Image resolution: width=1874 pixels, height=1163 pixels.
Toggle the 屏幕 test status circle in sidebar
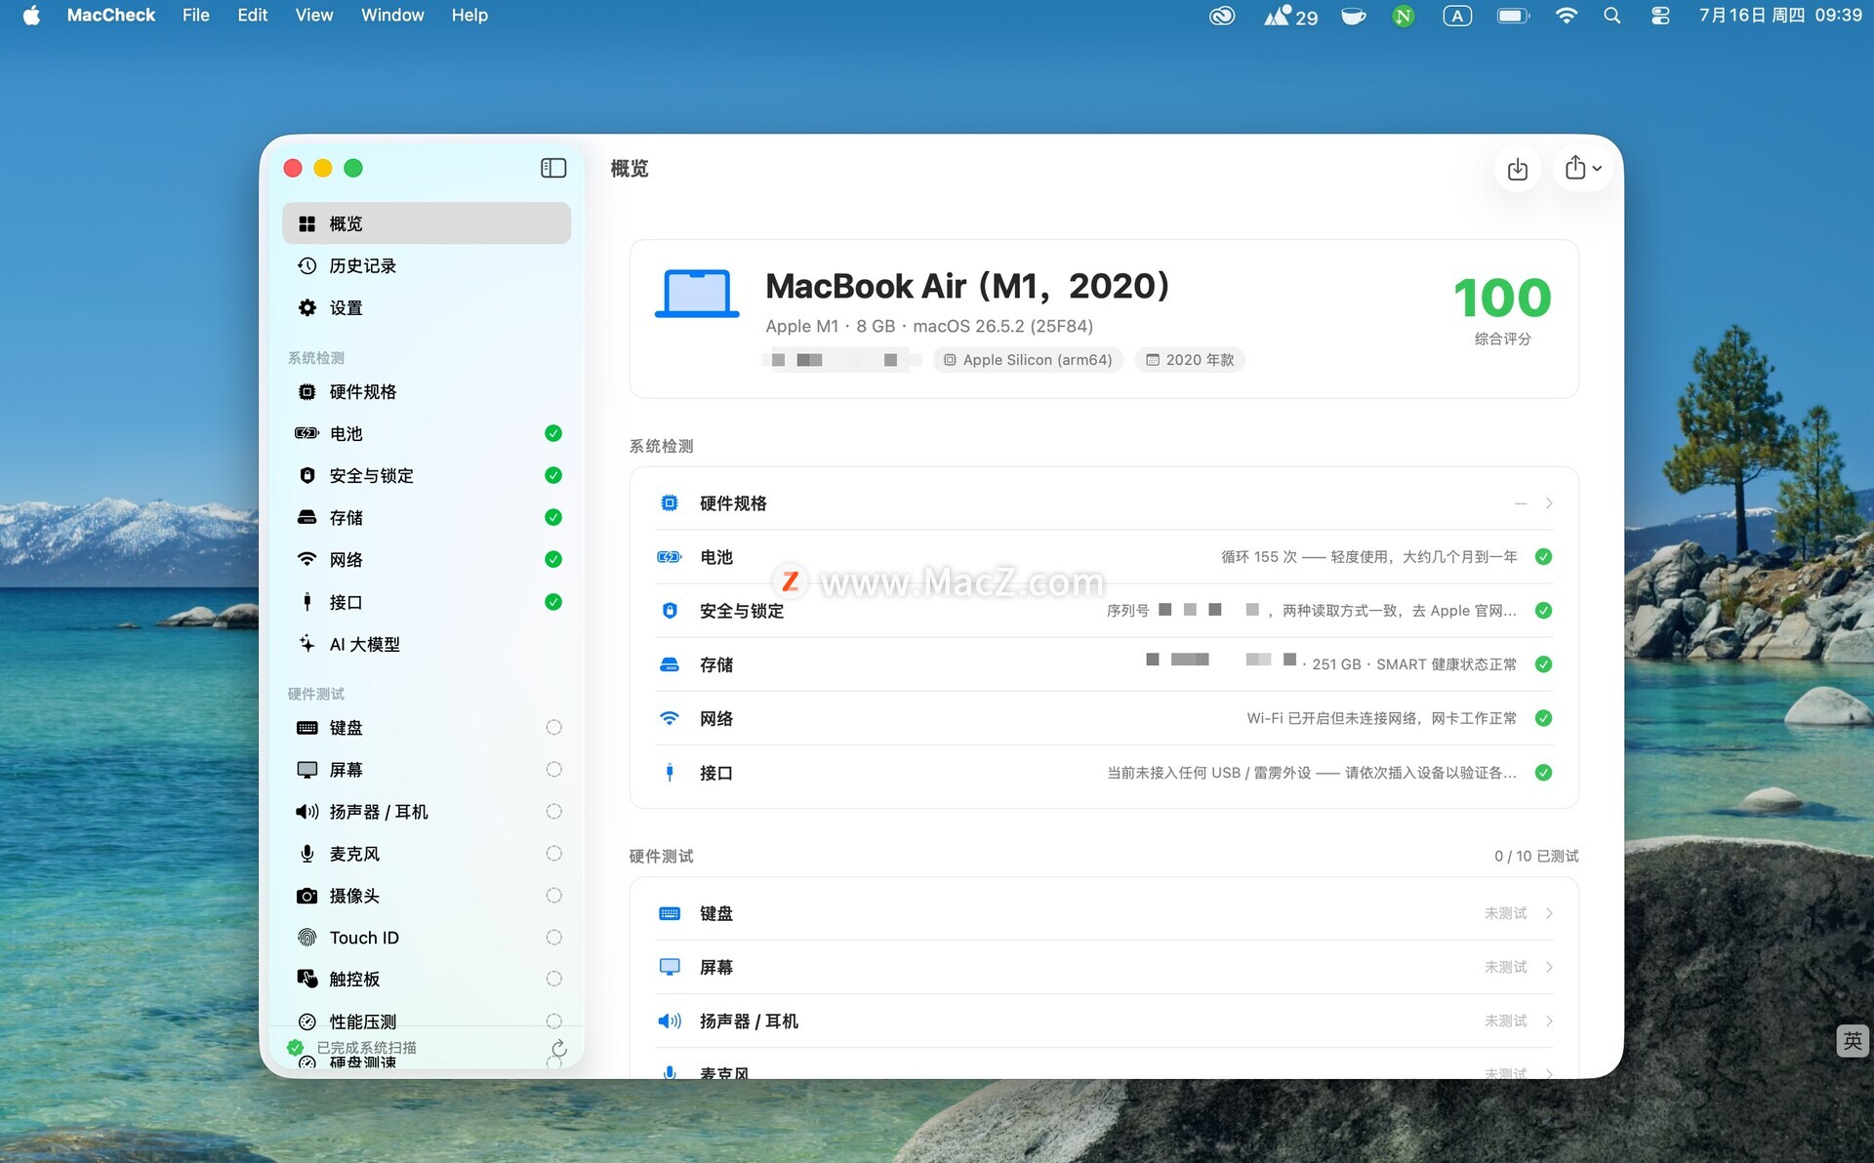pos(553,770)
